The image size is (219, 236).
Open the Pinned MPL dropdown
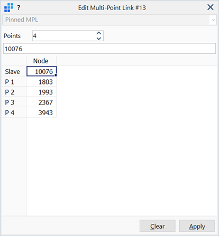[109, 20]
